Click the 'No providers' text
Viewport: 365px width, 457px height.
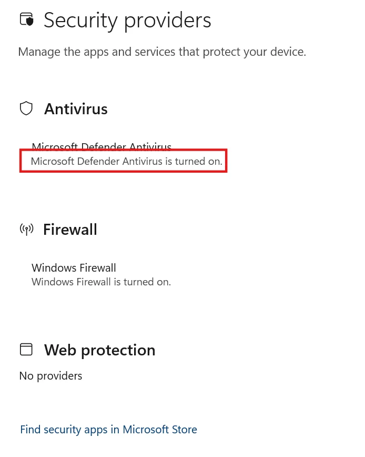click(x=50, y=376)
